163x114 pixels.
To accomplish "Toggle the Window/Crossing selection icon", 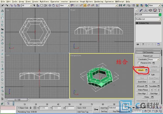I will tap(45, 5).
